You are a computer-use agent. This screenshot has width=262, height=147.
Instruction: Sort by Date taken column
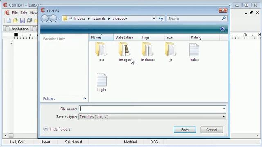click(x=126, y=37)
